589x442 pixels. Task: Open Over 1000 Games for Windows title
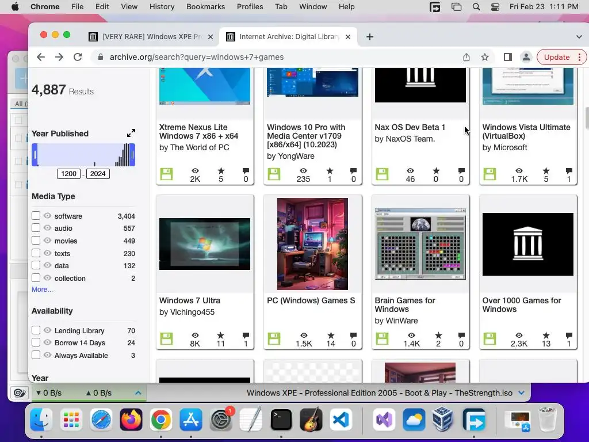click(522, 305)
